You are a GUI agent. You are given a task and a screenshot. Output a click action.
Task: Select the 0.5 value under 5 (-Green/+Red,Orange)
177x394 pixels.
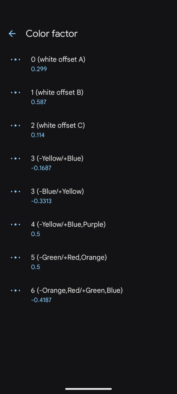(x=35, y=267)
